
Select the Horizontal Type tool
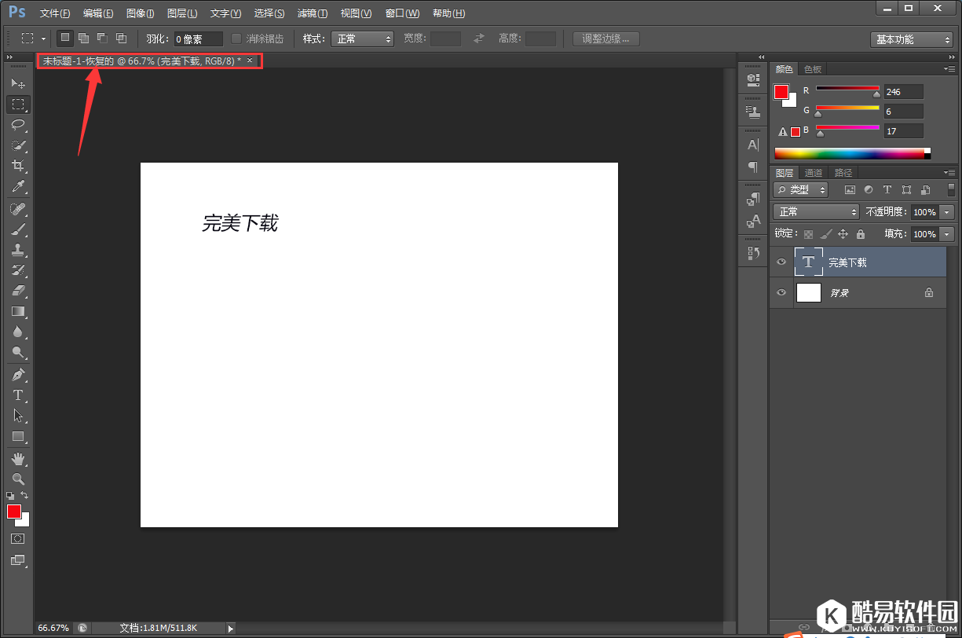(18, 395)
